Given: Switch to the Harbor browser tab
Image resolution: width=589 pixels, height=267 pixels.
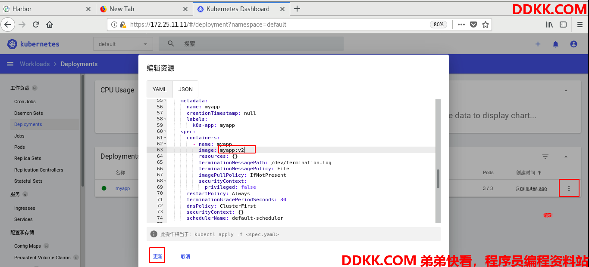Looking at the screenshot, I should pyautogui.click(x=47, y=9).
